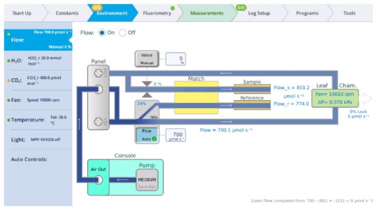This screenshot has width=378, height=209.
Task: Open the Temperature settings in sidebar
Action: point(38,120)
